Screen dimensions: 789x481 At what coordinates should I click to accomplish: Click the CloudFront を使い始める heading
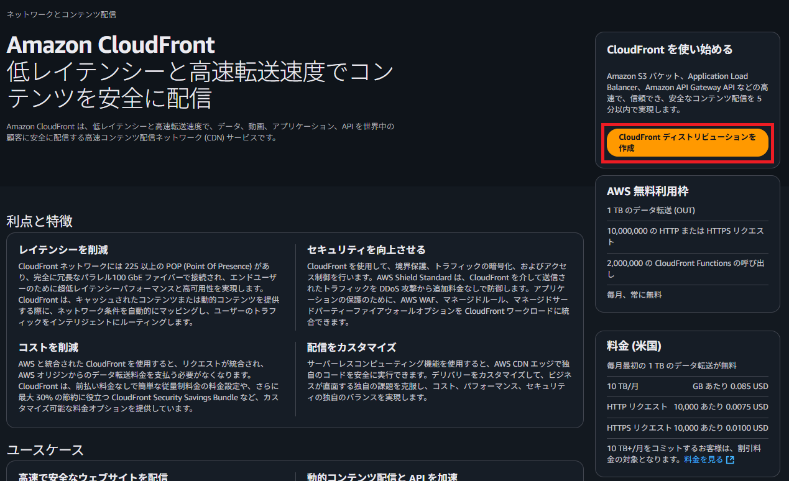661,49
